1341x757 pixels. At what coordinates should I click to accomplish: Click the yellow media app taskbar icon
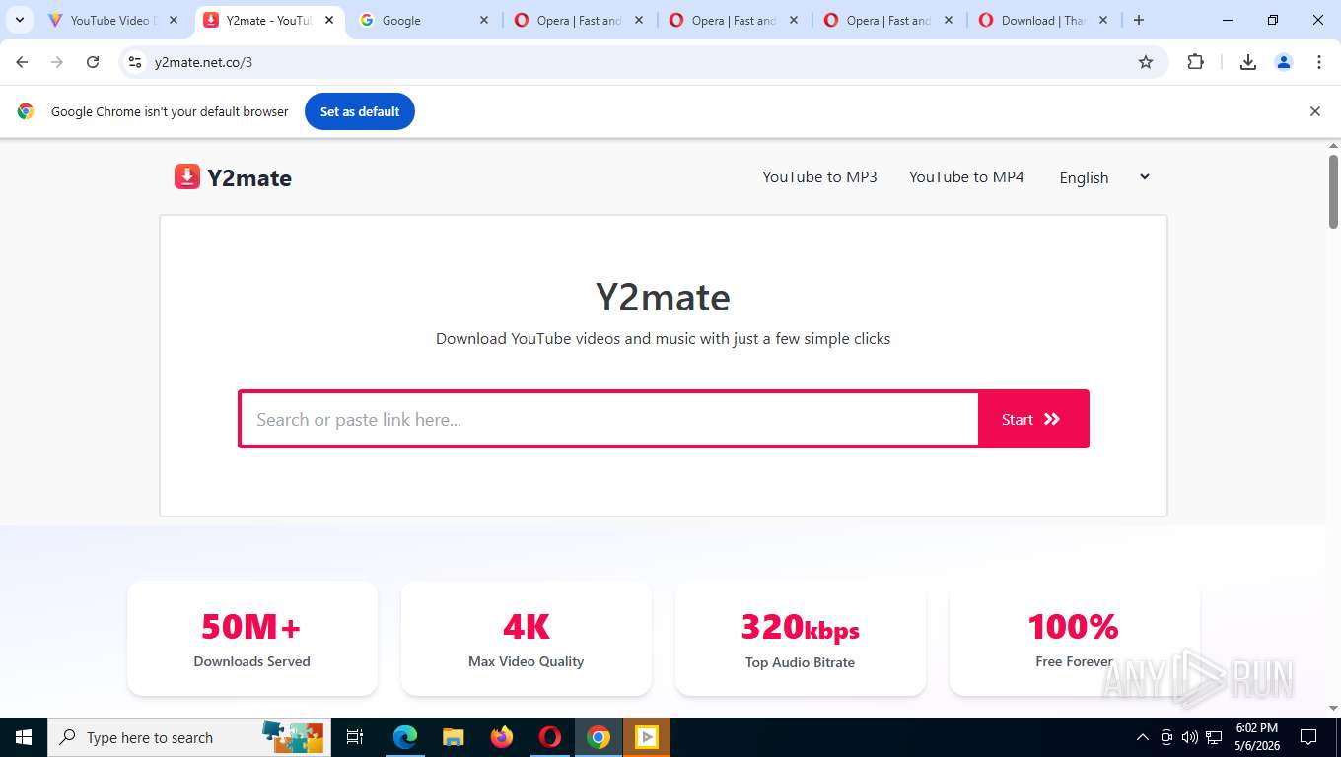pos(647,737)
